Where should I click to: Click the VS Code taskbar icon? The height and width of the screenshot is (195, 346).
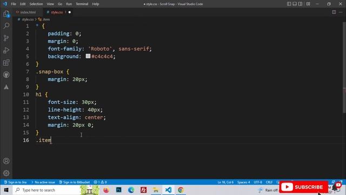pyautogui.click(x=168, y=190)
